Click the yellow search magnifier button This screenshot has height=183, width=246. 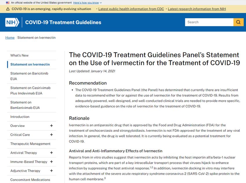pos(238,22)
